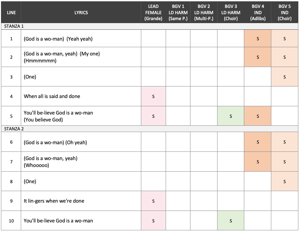
Task: Click the LYRICS column header
Action: click(81, 13)
